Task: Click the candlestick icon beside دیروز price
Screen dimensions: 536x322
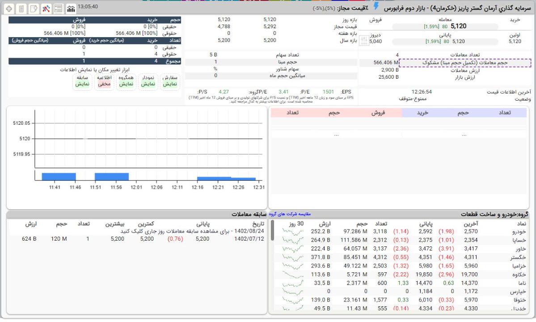Action: [x=364, y=41]
